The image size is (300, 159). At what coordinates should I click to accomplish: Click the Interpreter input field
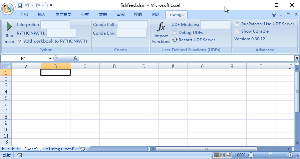pos(55,25)
